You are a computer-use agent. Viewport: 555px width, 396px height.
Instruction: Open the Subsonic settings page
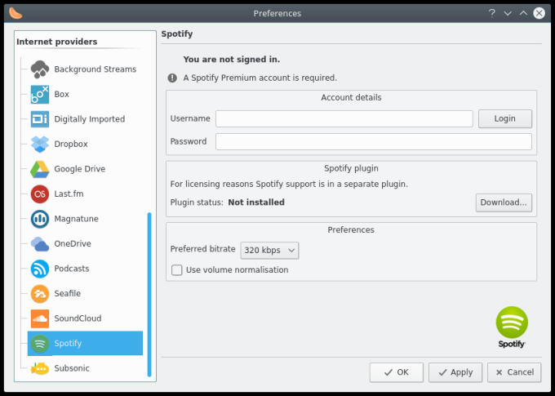point(71,368)
